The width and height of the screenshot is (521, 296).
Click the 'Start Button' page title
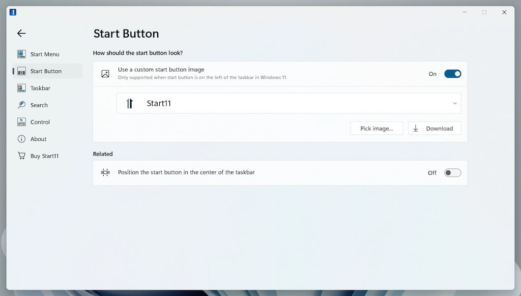click(x=126, y=34)
